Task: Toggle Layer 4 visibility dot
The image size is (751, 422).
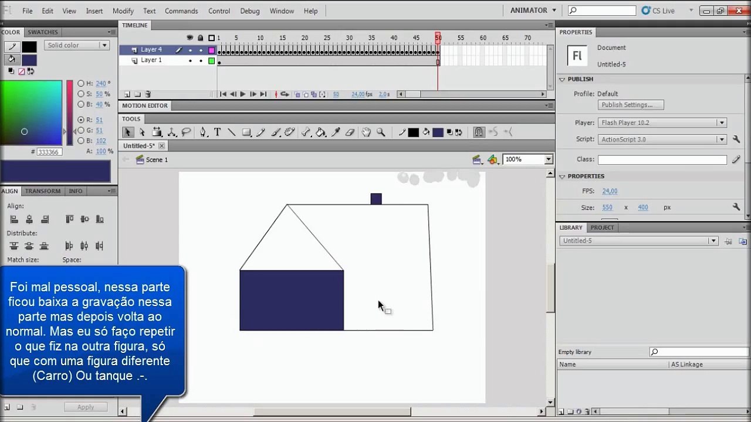Action: pyautogui.click(x=190, y=50)
